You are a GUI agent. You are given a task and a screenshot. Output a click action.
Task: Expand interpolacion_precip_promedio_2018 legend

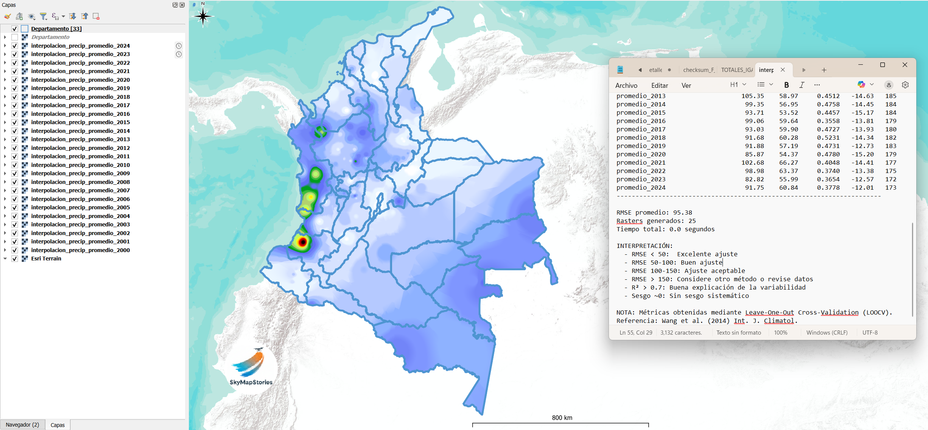[5, 97]
